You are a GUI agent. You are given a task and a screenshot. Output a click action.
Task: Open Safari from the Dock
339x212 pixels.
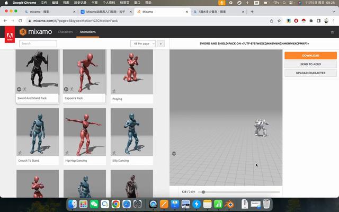tap(127, 204)
